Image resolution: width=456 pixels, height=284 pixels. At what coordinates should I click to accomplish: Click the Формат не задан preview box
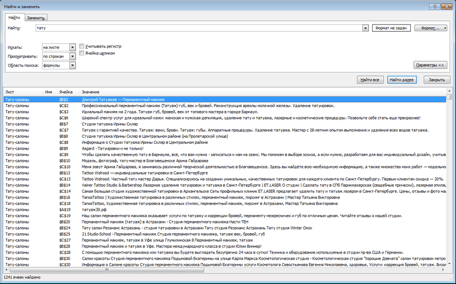tap(391, 28)
